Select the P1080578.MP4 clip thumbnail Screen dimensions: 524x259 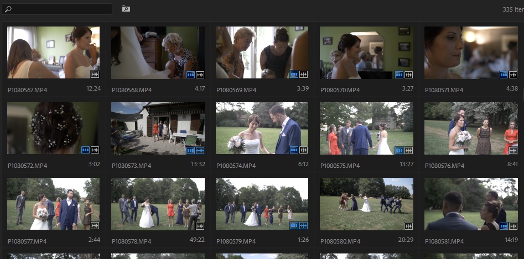tap(158, 204)
